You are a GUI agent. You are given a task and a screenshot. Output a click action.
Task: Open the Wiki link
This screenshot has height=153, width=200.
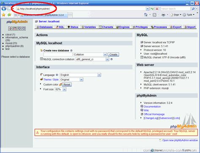146,110
